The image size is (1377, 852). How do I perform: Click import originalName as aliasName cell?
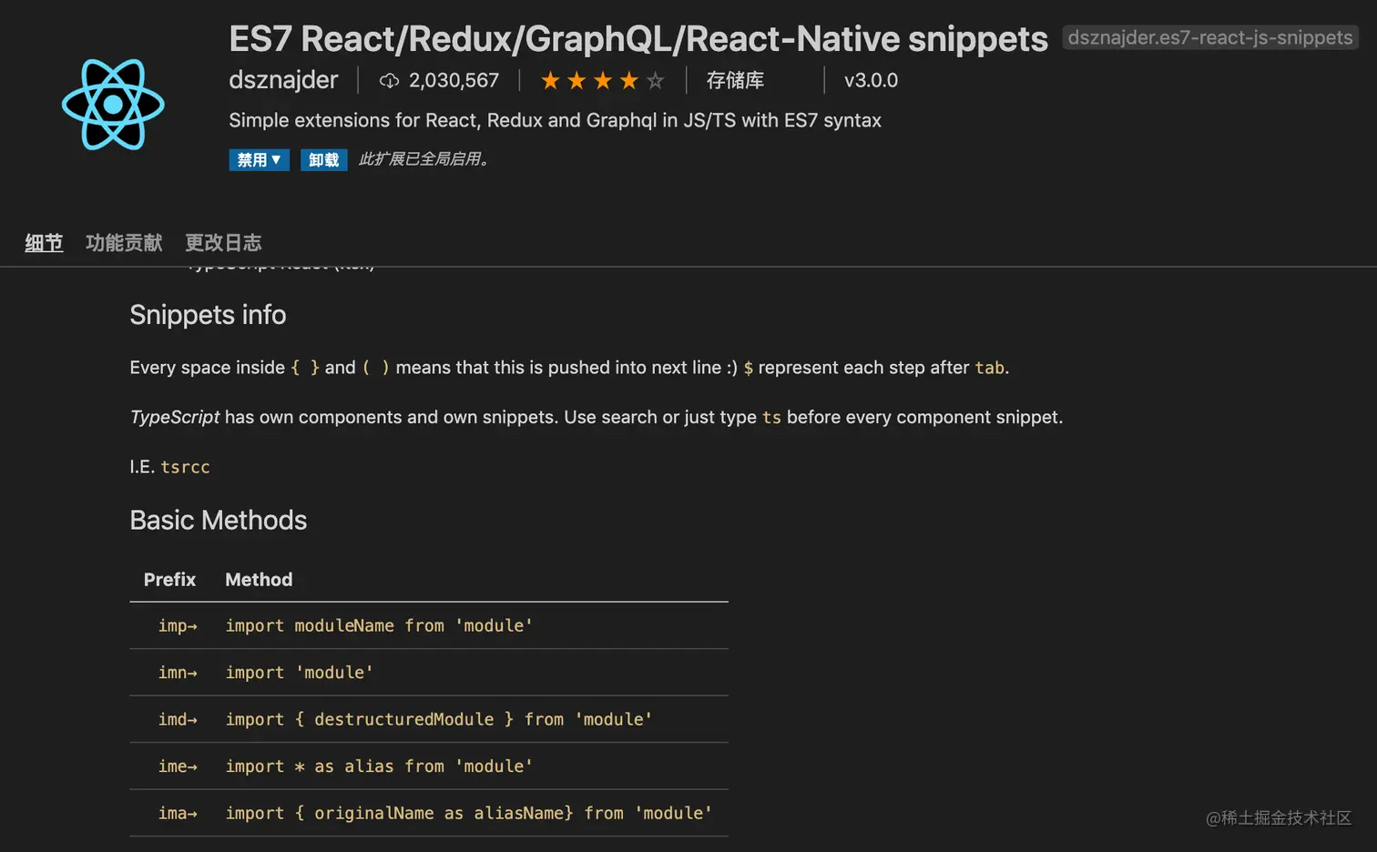coord(469,814)
